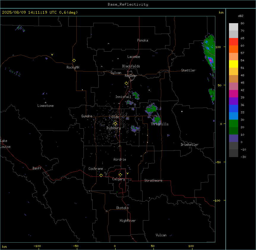Click the Innisfail city label
This screenshot has width=256, height=250.
click(123, 97)
